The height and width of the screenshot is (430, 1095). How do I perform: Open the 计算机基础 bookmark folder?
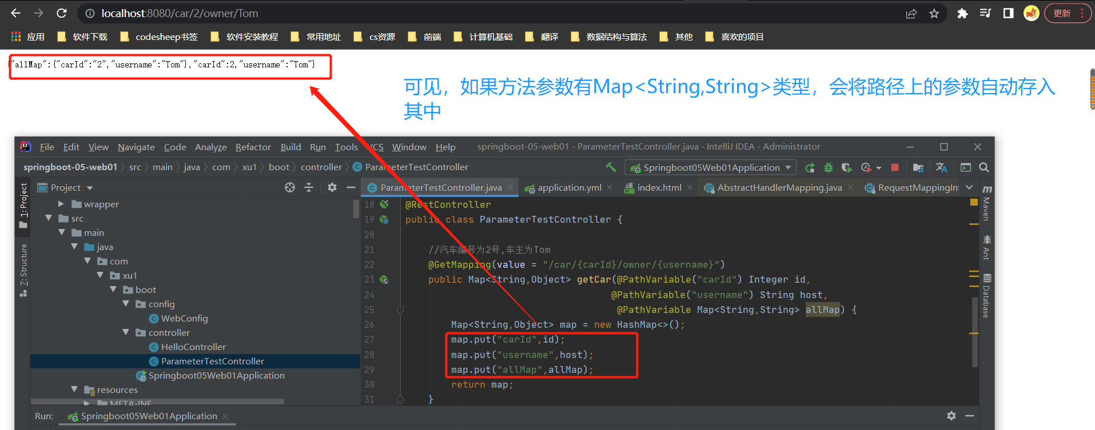(483, 37)
